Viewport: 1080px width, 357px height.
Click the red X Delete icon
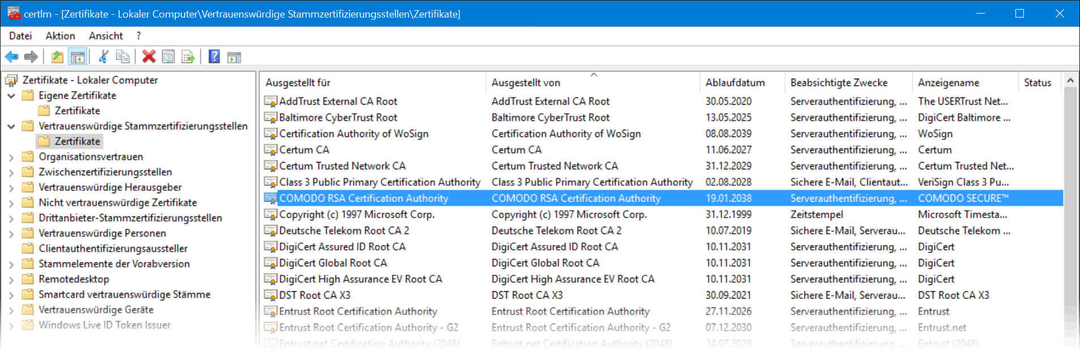coord(149,57)
